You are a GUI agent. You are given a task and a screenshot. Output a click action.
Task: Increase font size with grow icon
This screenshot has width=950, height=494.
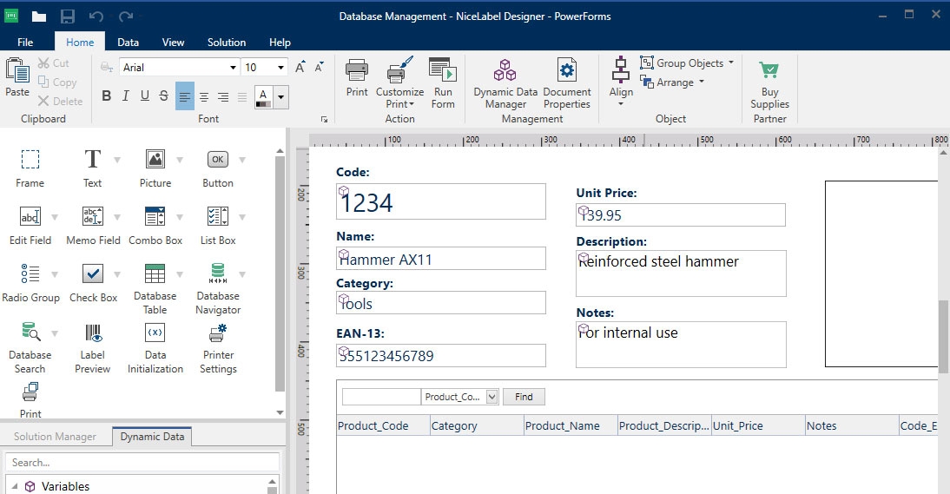pos(300,67)
